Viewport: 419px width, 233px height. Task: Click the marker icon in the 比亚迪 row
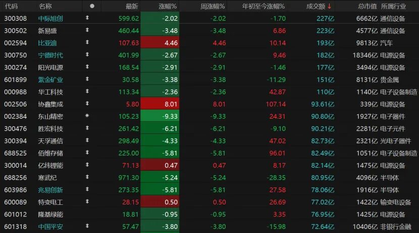pyautogui.click(x=87, y=42)
